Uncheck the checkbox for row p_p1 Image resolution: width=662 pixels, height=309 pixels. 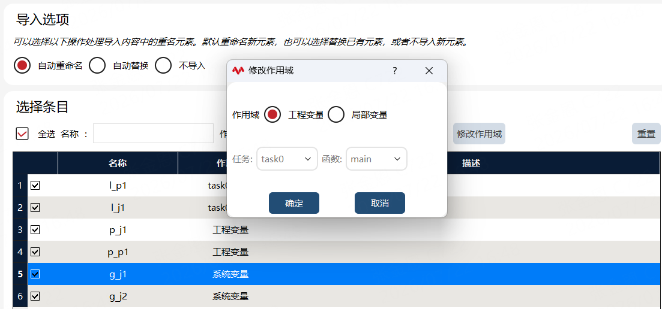pos(35,252)
